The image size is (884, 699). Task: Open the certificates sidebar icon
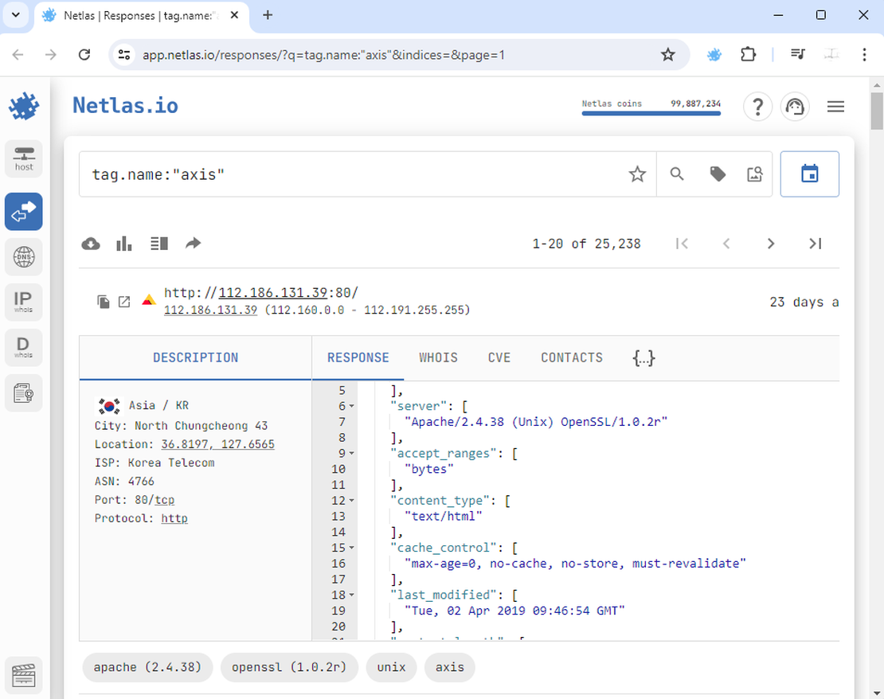(x=24, y=392)
